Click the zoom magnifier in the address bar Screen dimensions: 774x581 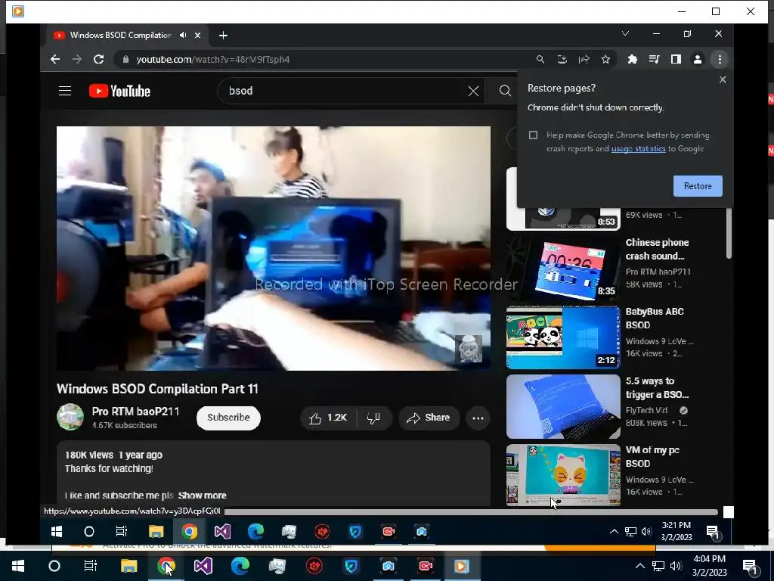tap(540, 59)
